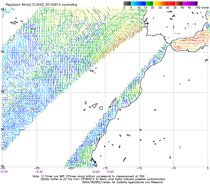The height and width of the screenshot is (184, 210).
Task: Click latitude label "25" on the left axis
Action: point(2,129)
